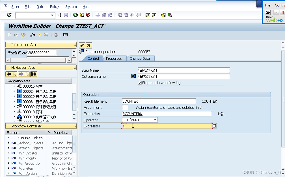This screenshot has height=177, width=285.
Task: Click the blank page New Workflow icon
Action: [10, 35]
